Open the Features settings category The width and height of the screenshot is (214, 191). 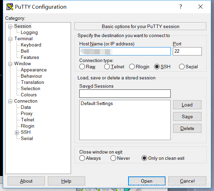pyautogui.click(x=30, y=58)
